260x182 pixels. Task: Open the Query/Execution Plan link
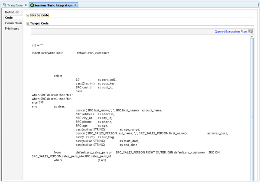coord(231,32)
